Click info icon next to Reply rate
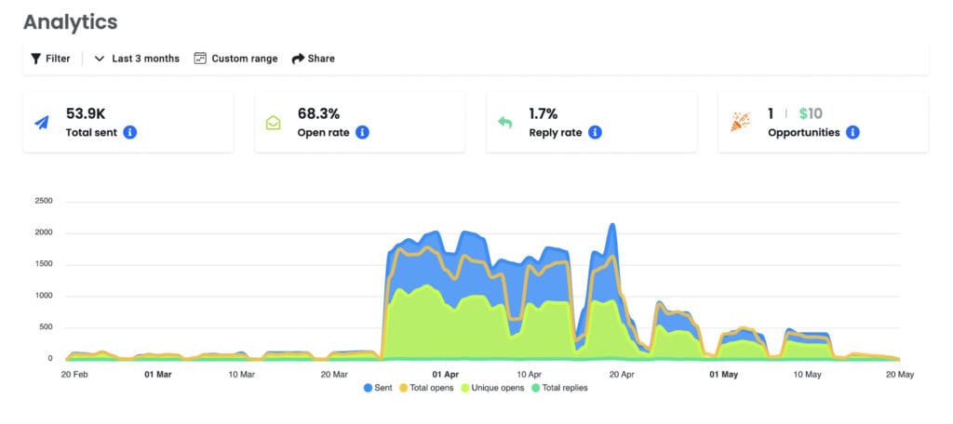Image resolution: width=953 pixels, height=424 pixels. click(x=595, y=133)
